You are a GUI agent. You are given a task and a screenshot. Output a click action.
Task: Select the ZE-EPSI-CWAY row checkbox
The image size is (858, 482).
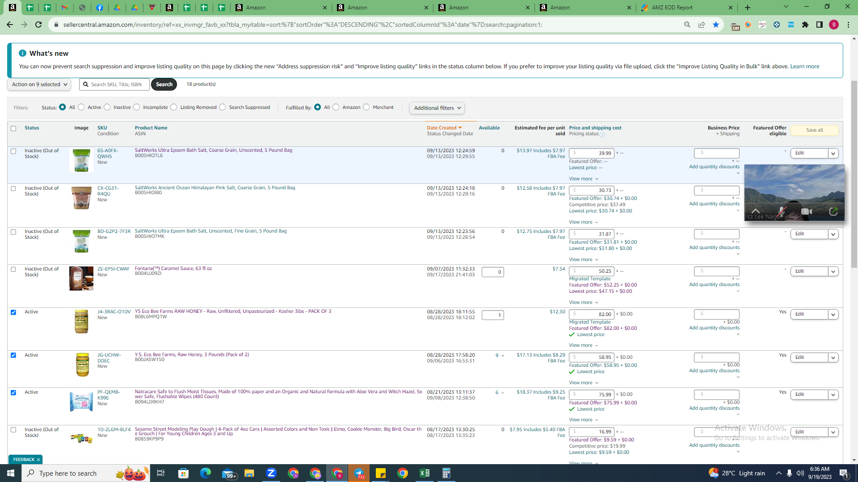(x=13, y=270)
